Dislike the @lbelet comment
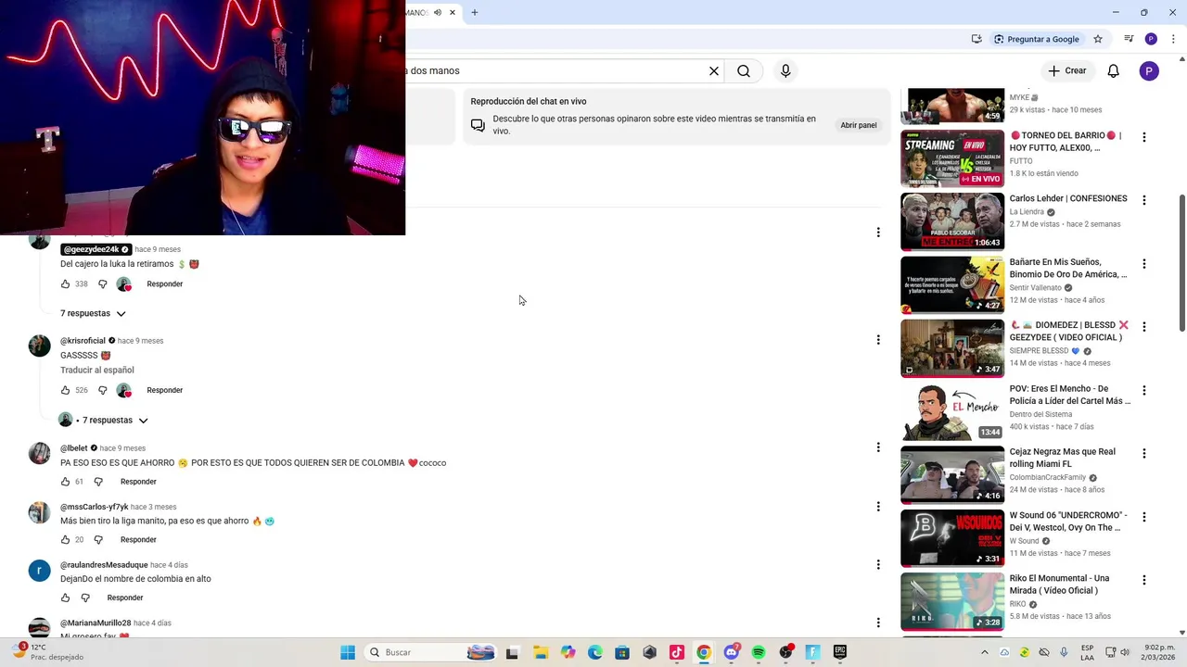The image size is (1187, 667). coord(98,482)
